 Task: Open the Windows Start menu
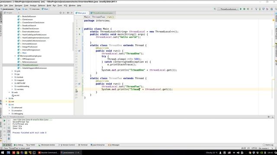pos(3,152)
